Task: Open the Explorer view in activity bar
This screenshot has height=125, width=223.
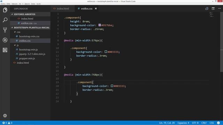Action: 5,10
